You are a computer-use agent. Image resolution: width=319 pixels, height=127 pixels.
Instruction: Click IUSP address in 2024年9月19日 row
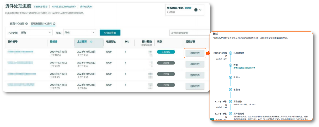pyautogui.click(x=109, y=52)
